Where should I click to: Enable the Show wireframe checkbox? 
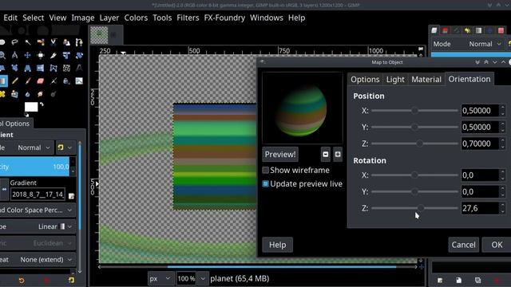[266, 170]
